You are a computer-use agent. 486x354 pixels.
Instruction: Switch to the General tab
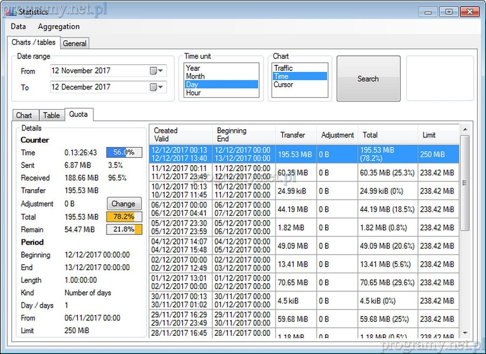pos(75,43)
